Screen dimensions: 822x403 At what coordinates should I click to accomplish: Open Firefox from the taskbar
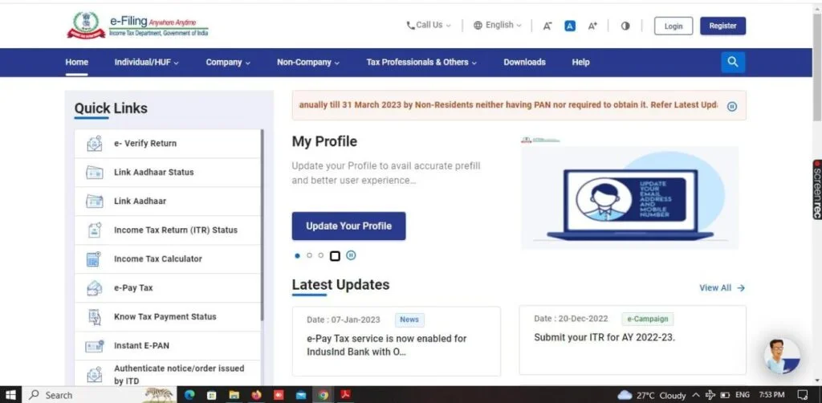[x=256, y=395]
